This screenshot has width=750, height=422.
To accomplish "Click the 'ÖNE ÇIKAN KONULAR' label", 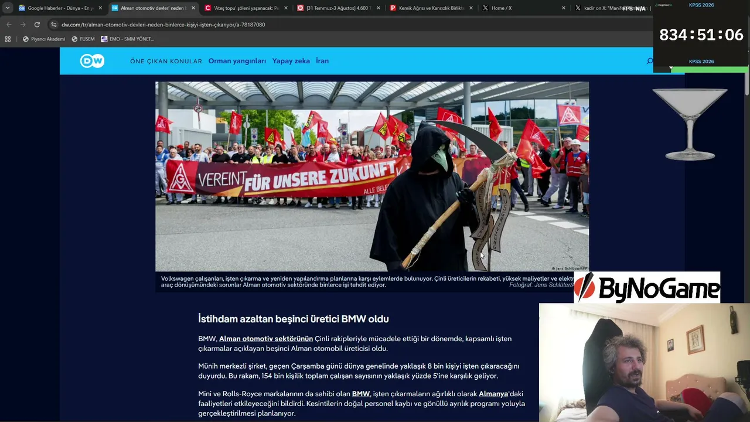I will 166,61.
